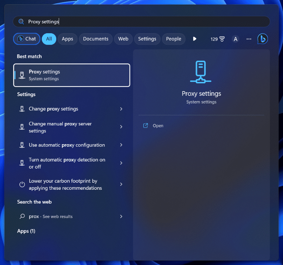Expand Use automatic proxy configuration chevron

coord(121,145)
